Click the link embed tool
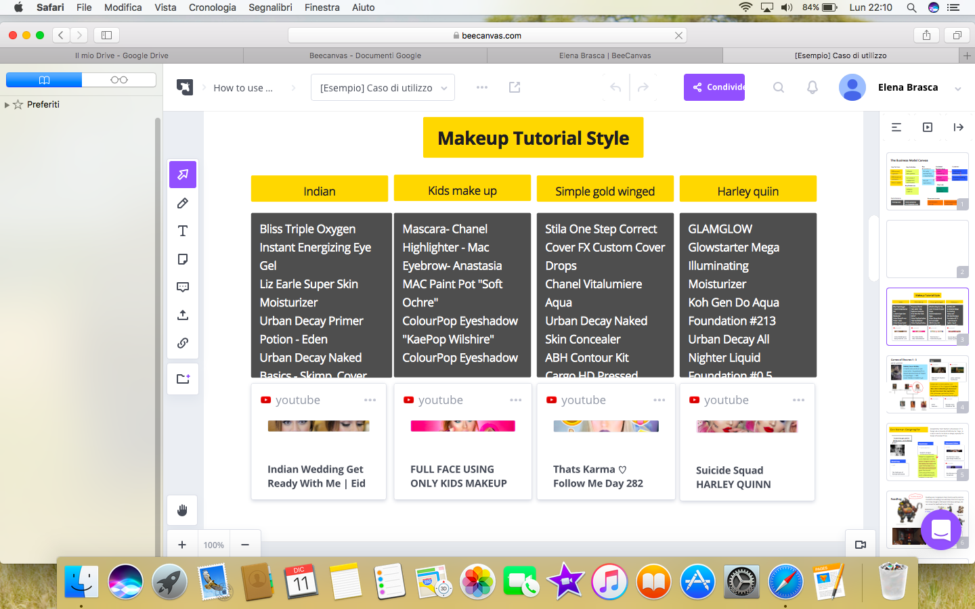The width and height of the screenshot is (975, 609). (x=183, y=343)
